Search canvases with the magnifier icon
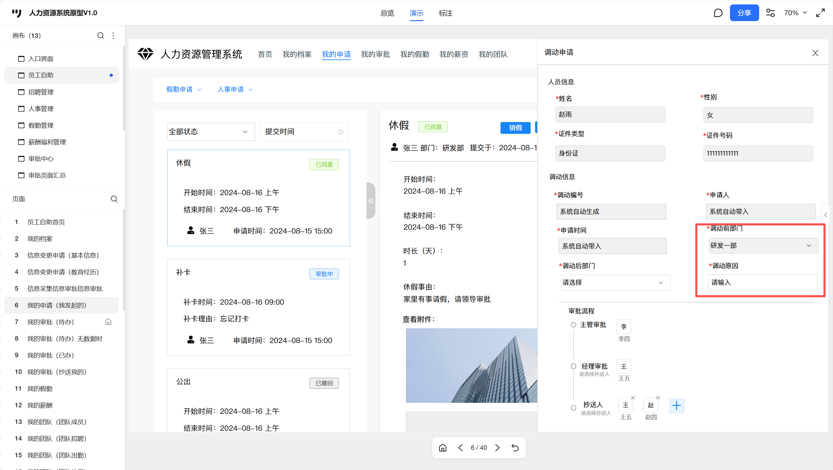The width and height of the screenshot is (833, 470). click(x=101, y=35)
